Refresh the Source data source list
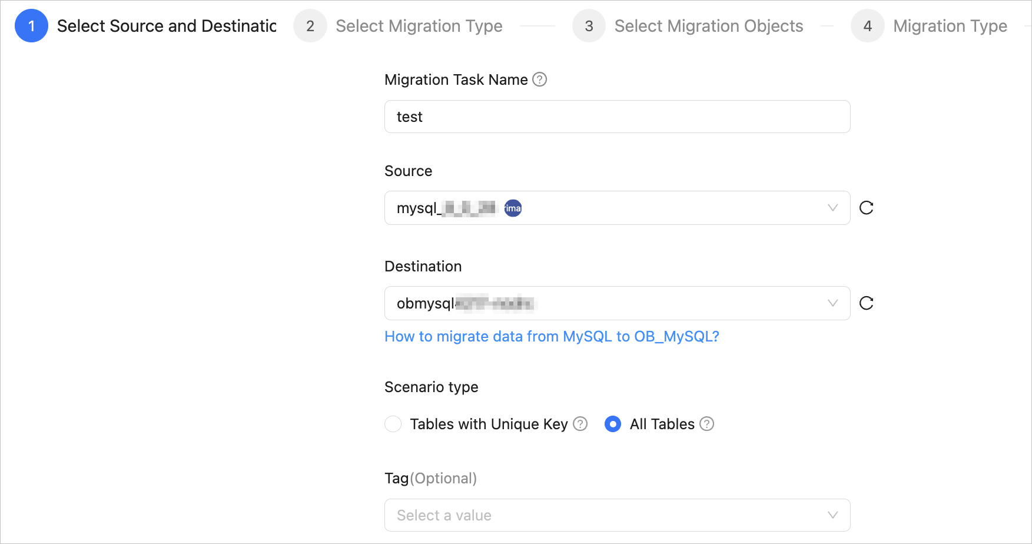The height and width of the screenshot is (544, 1032). click(x=866, y=208)
